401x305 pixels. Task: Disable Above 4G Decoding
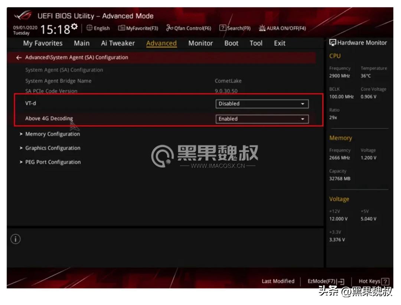click(x=262, y=119)
